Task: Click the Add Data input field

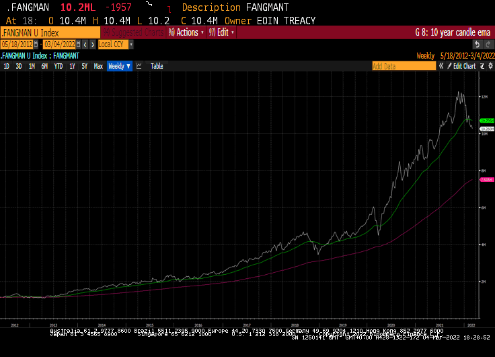Action: 404,66
